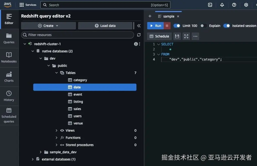Viewport: 257px width, 166px height.
Task: Toggle the Explain switch
Action: (x=203, y=26)
